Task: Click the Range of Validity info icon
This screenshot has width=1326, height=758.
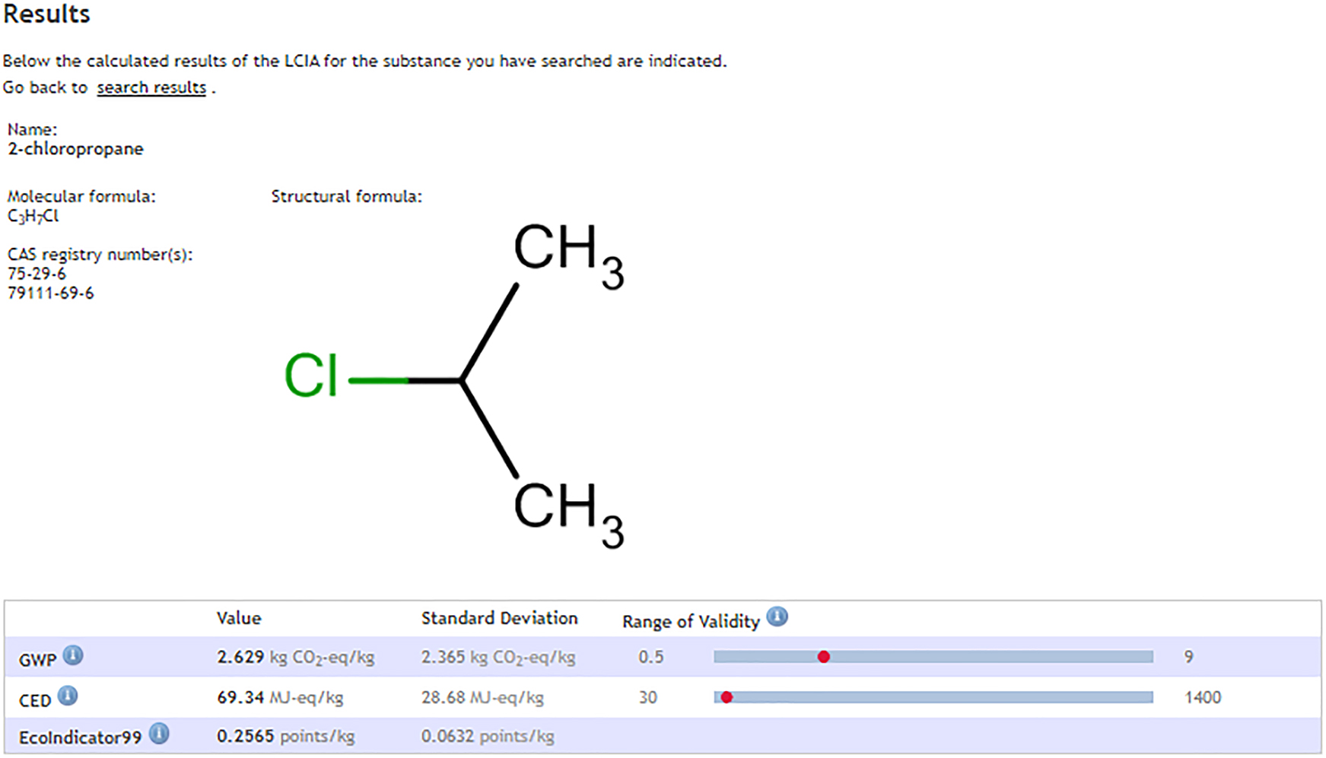Action: pyautogui.click(x=777, y=616)
